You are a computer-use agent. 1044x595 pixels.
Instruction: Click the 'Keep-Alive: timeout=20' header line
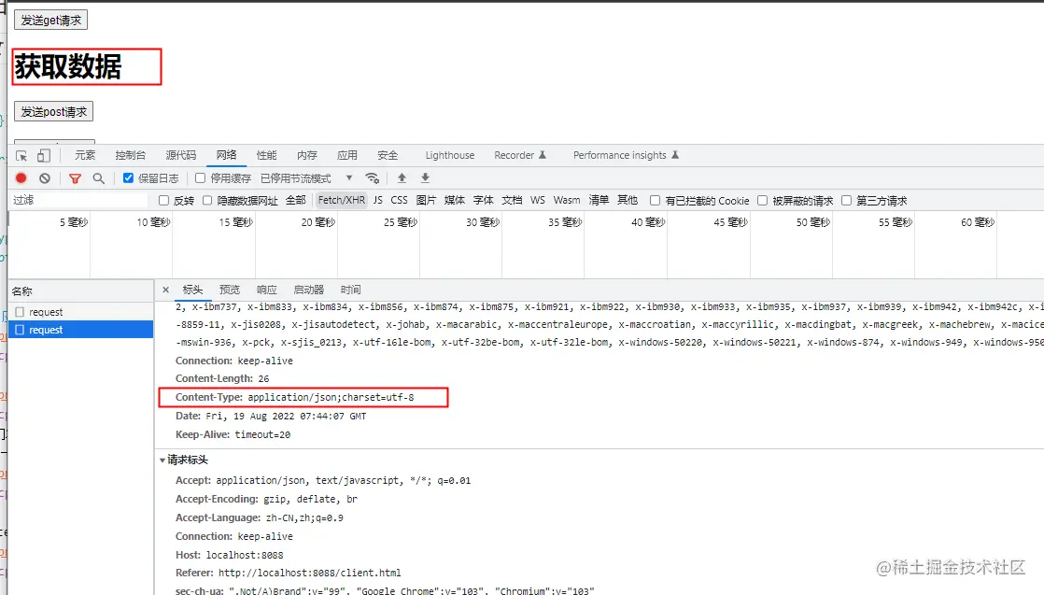click(x=233, y=434)
